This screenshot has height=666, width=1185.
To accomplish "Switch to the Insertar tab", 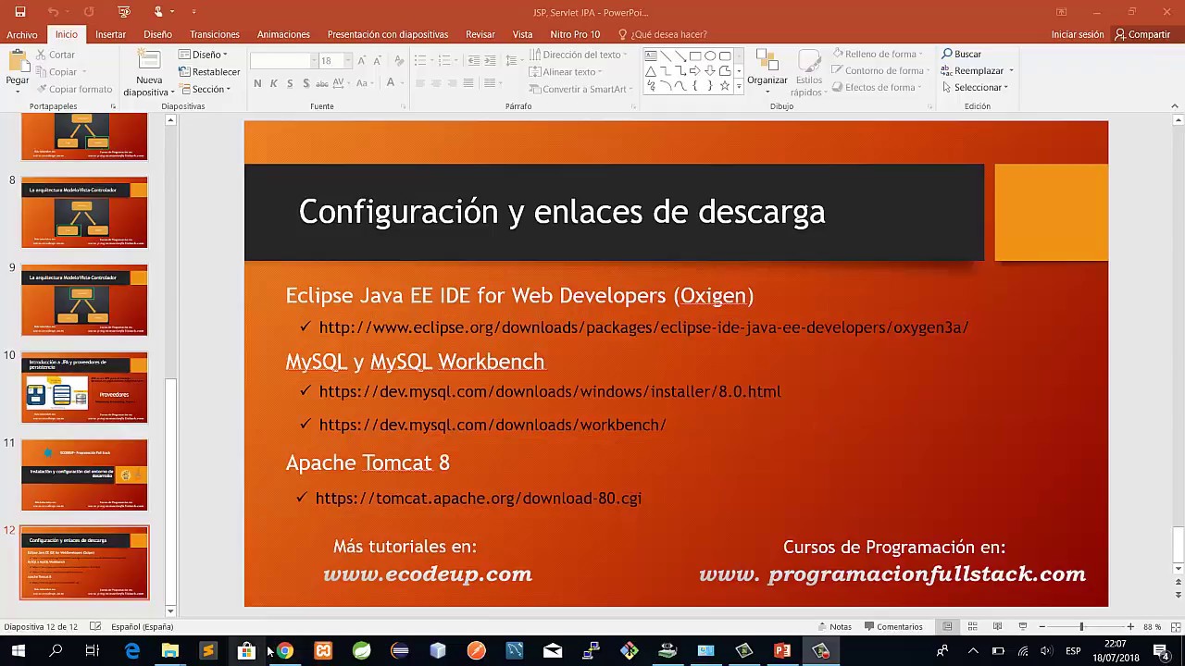I will pos(110,34).
